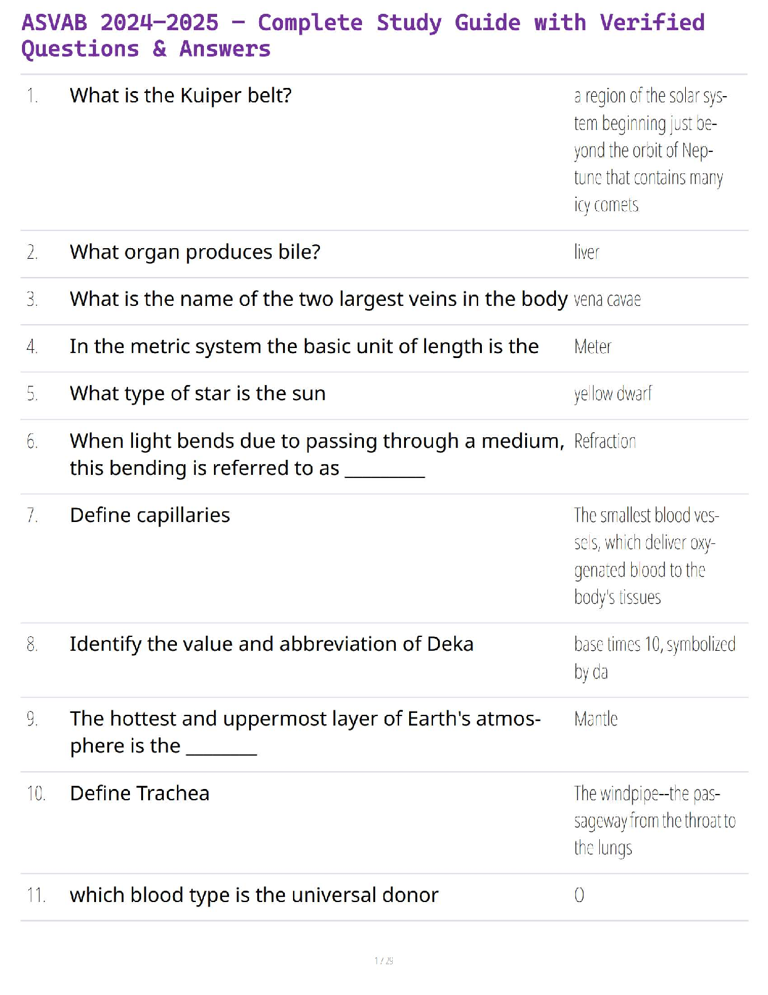Click the answer 'vena cavae'
This screenshot has height=995, width=768.
tap(607, 300)
